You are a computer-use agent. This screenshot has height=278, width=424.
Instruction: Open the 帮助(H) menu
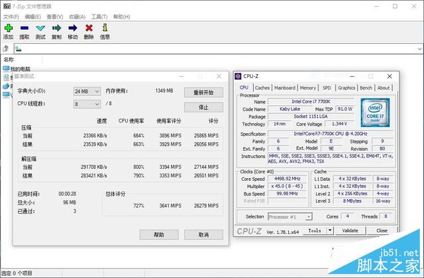click(x=121, y=17)
